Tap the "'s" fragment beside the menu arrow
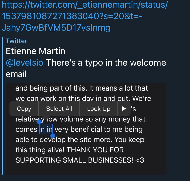The width and height of the screenshot is (190, 181). 133,109
